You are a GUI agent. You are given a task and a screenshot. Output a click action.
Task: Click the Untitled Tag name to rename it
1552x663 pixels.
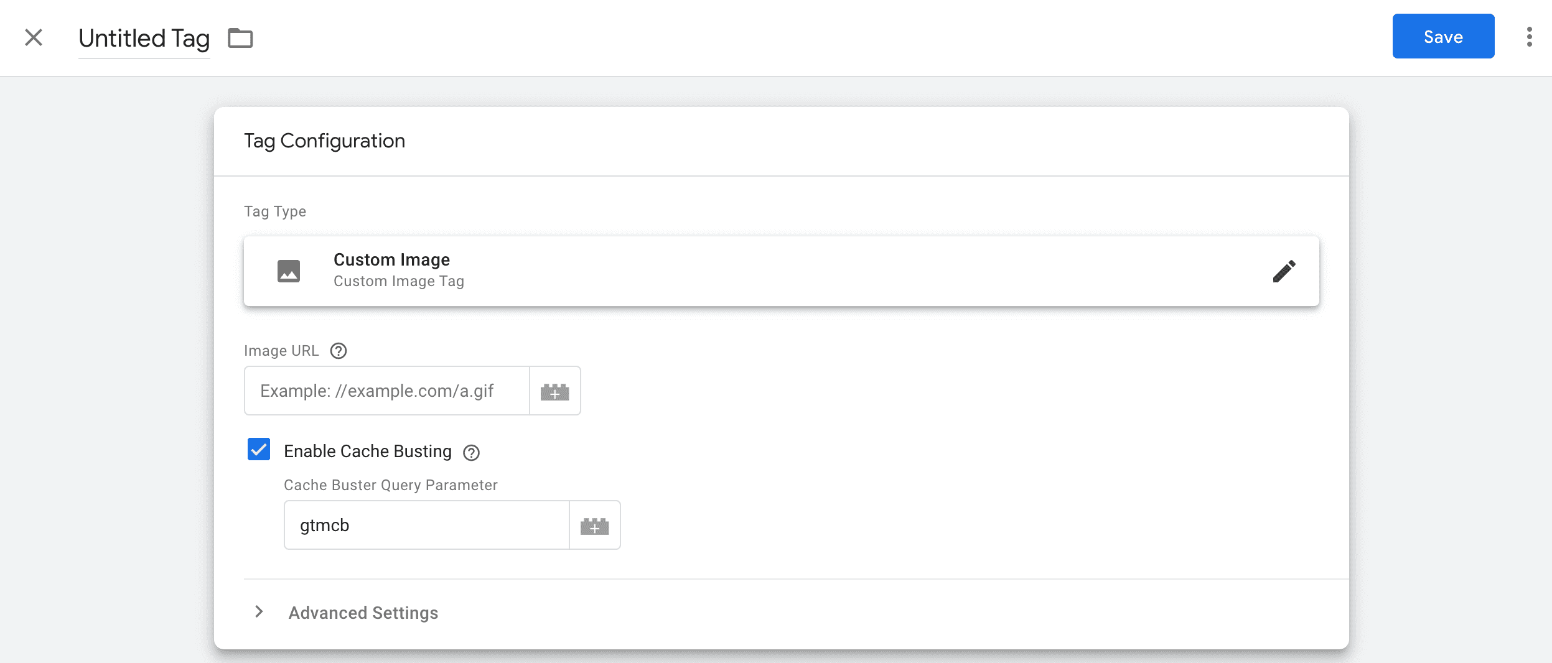point(143,38)
